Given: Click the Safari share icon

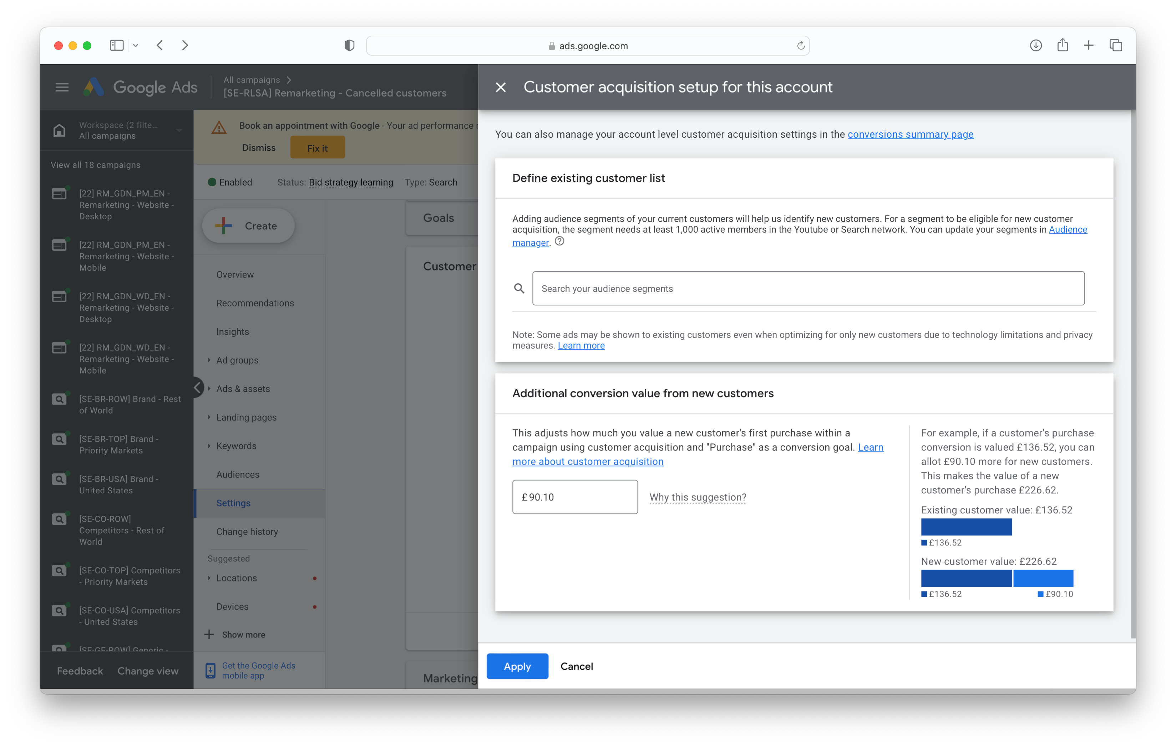Looking at the screenshot, I should point(1062,45).
